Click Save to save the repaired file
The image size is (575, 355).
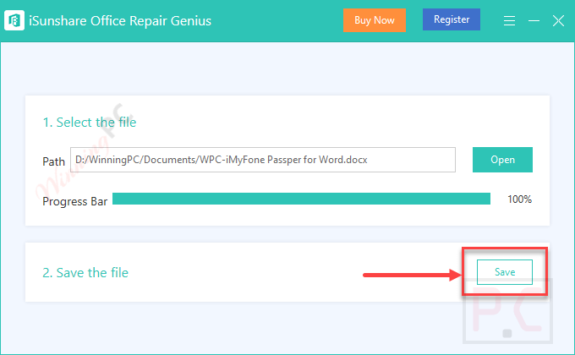coord(505,272)
